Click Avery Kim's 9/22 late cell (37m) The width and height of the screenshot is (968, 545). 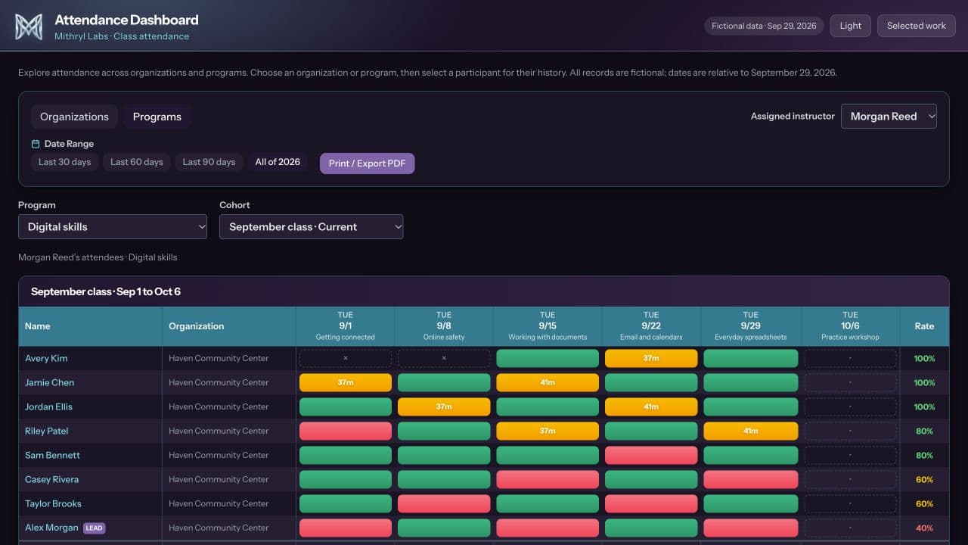[651, 359]
